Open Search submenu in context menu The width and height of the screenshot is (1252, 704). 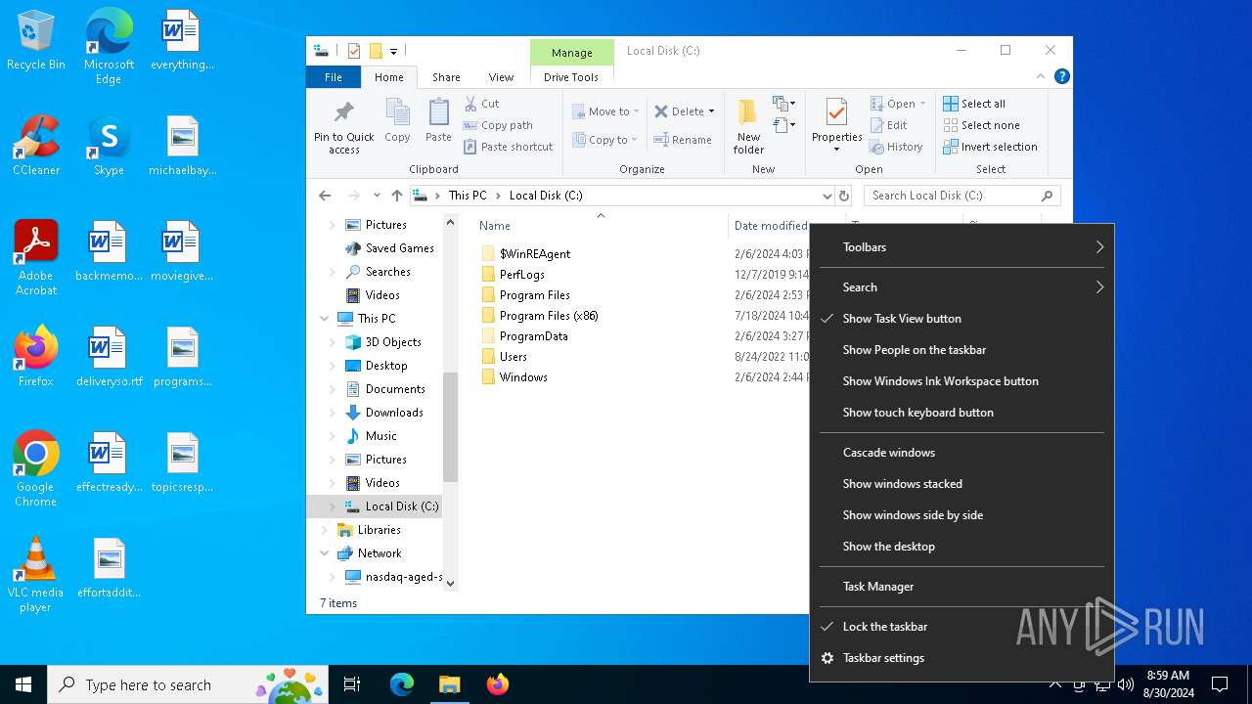[x=961, y=287]
